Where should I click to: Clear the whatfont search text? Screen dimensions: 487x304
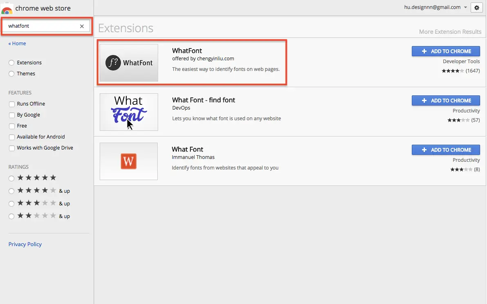(x=82, y=26)
